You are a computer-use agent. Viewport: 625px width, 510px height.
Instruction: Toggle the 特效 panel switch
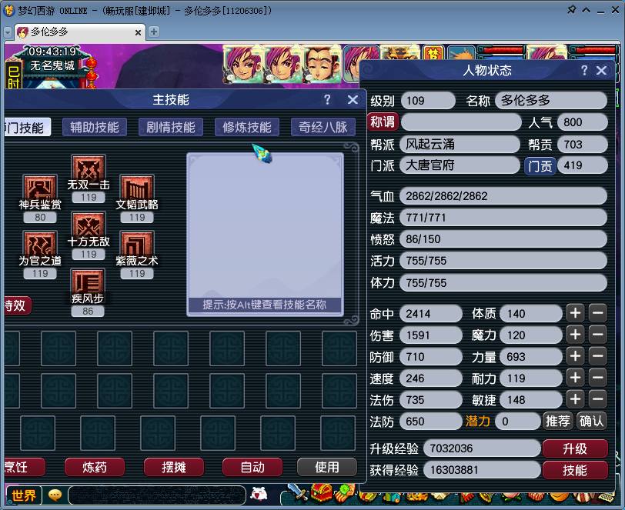tap(17, 305)
